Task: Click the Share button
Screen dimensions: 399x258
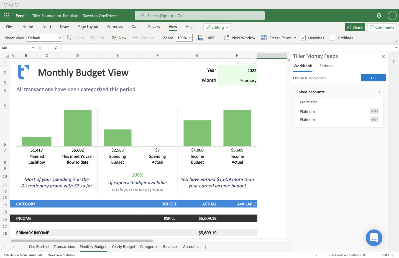Action: point(355,27)
